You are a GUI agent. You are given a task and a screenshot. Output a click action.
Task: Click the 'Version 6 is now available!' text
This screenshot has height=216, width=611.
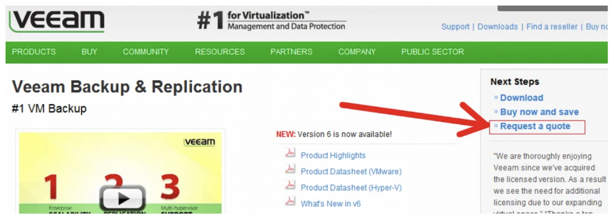[x=345, y=135]
